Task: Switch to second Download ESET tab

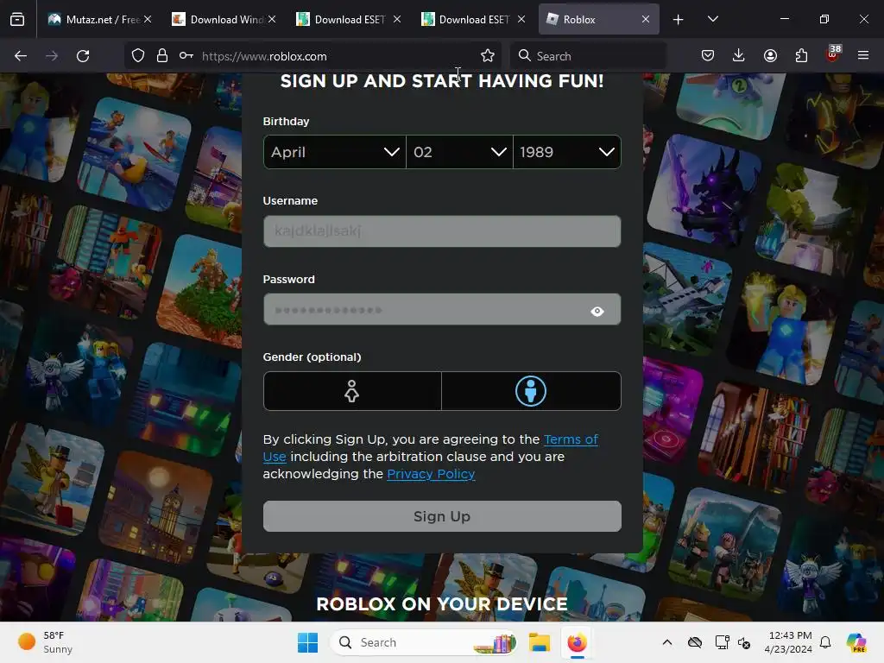Action: point(474,19)
